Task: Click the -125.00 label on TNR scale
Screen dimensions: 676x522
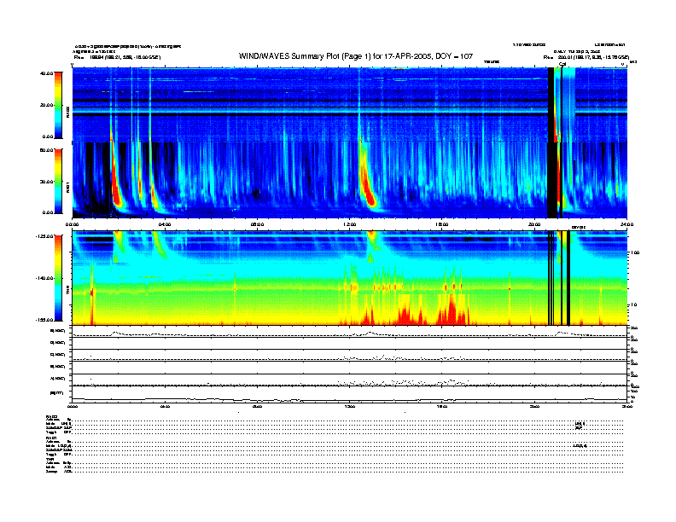Action: pyautogui.click(x=45, y=236)
